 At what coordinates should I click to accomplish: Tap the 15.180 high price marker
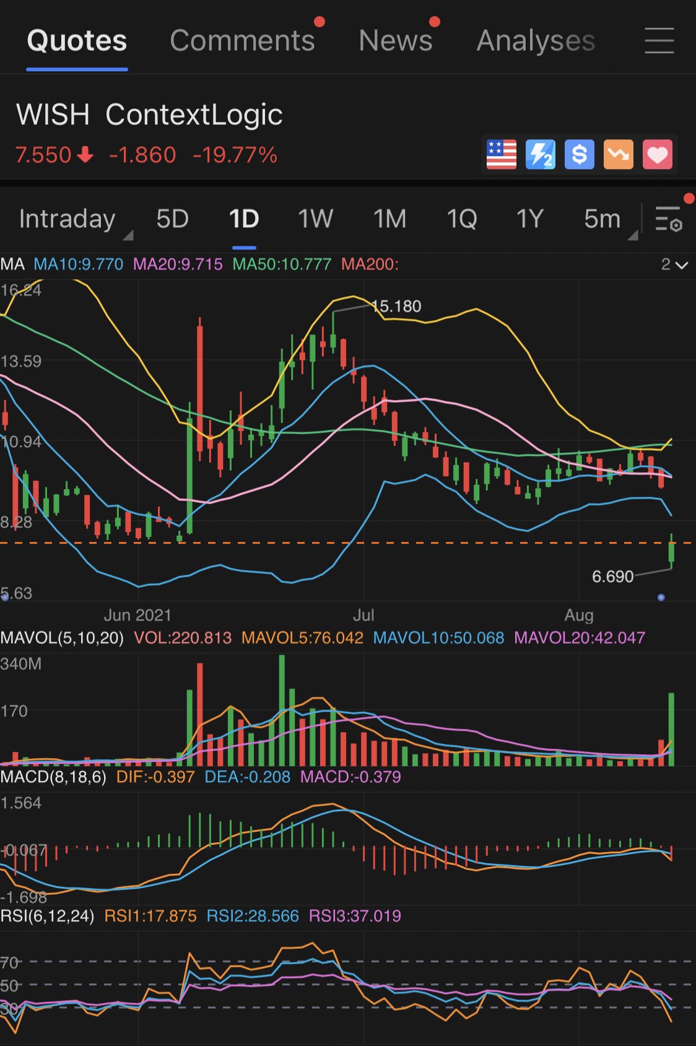(396, 306)
